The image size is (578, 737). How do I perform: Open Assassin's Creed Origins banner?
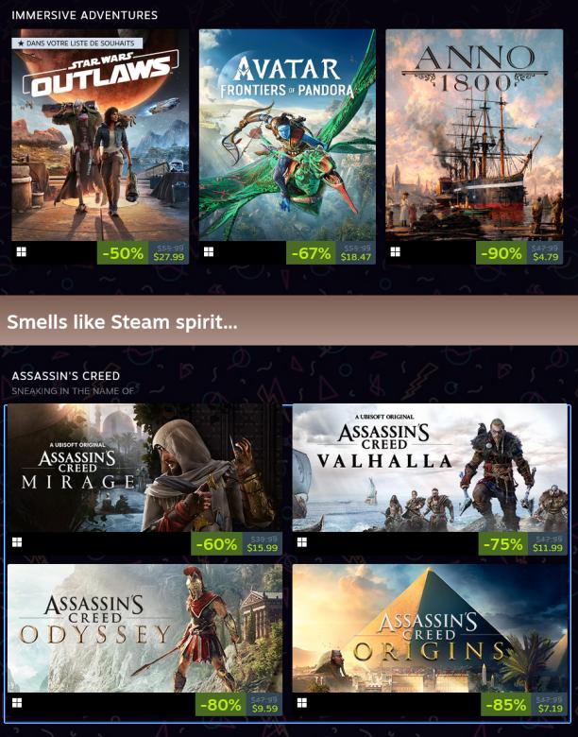pyautogui.click(x=430, y=628)
